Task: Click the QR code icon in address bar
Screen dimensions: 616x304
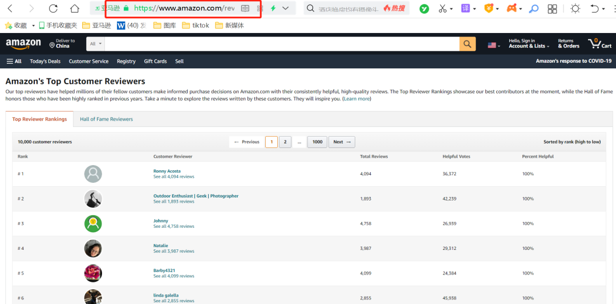Action: [260, 8]
